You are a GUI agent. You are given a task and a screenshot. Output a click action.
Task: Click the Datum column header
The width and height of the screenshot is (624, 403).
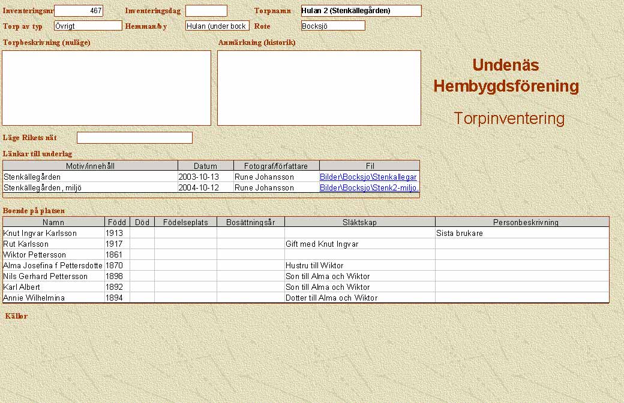click(206, 166)
